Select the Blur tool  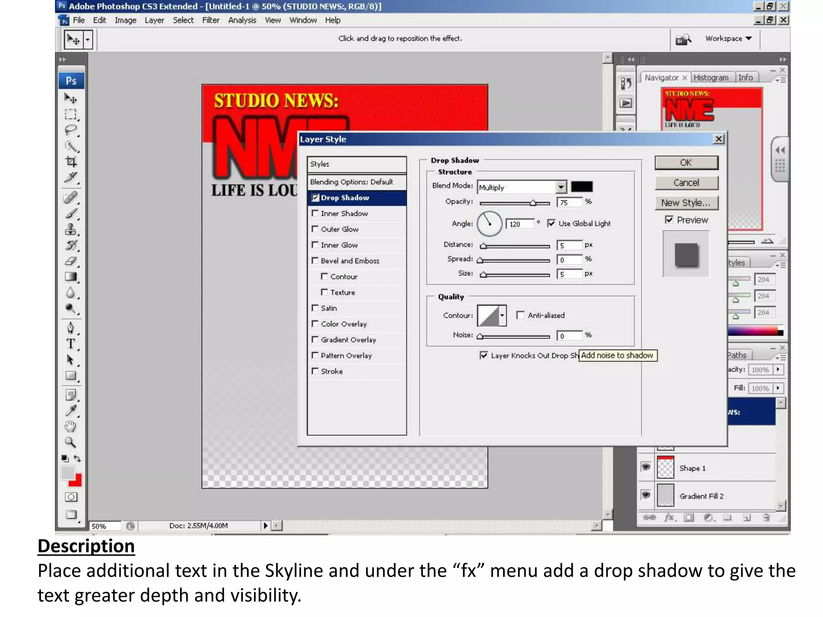71,293
